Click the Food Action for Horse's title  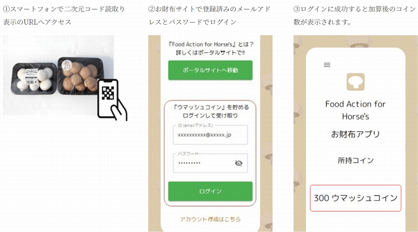[355, 110]
